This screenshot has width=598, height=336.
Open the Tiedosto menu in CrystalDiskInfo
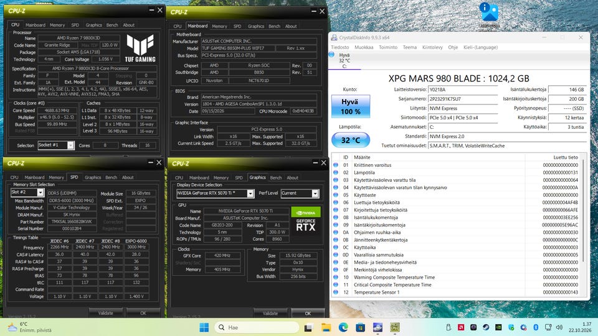[x=340, y=47]
